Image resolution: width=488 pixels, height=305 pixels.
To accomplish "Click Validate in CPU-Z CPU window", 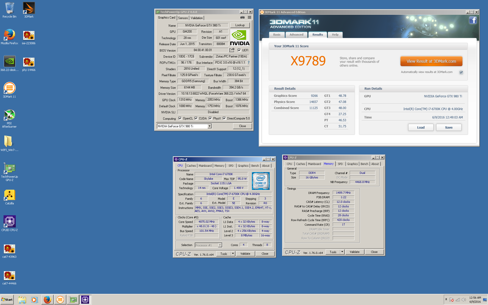I will 245,254.
